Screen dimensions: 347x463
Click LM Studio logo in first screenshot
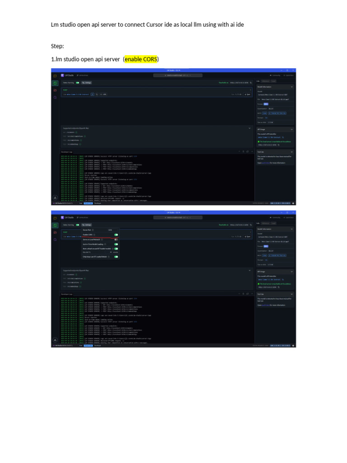[x=62, y=76]
